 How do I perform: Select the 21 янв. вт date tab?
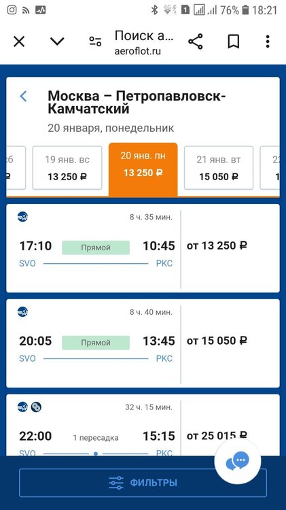coord(219,168)
